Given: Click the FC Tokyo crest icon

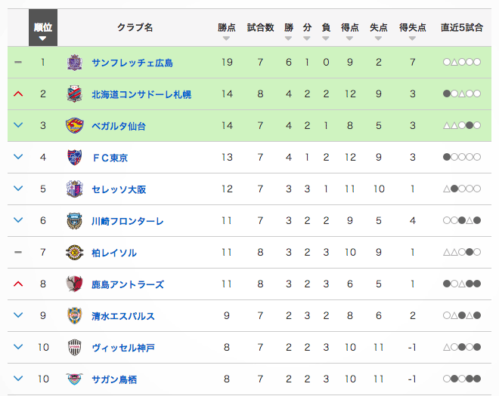Looking at the screenshot, I should [73, 158].
